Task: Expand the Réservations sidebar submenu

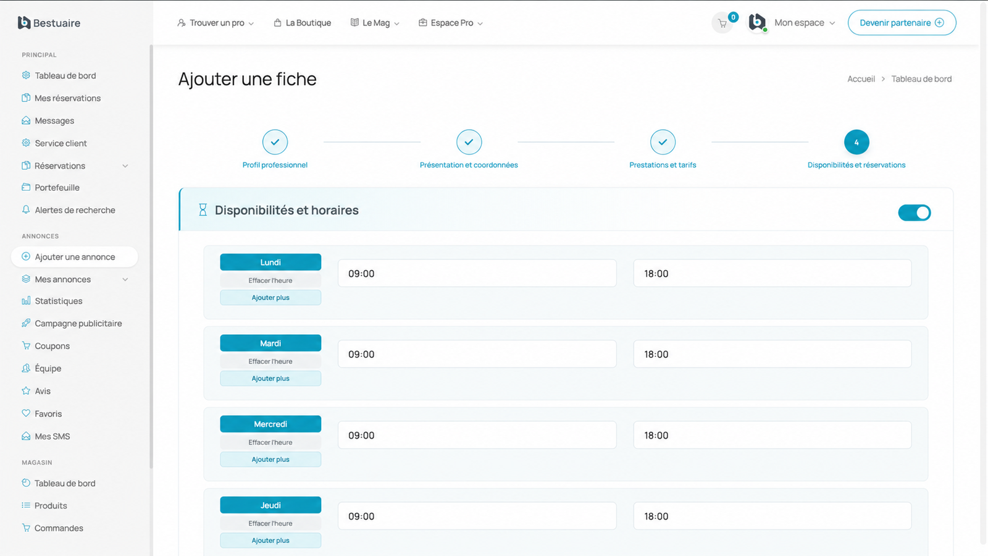Action: coord(125,166)
